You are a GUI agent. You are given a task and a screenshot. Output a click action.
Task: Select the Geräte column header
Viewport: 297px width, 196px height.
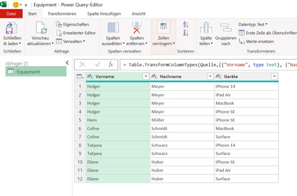246,76
